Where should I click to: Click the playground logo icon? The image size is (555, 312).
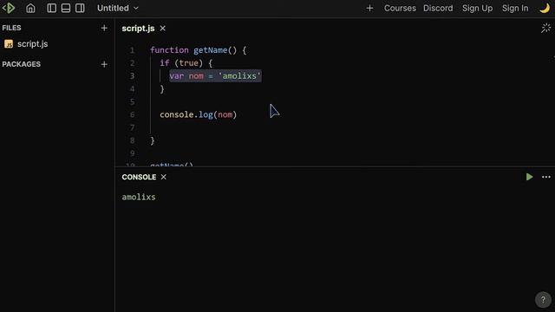[9, 8]
